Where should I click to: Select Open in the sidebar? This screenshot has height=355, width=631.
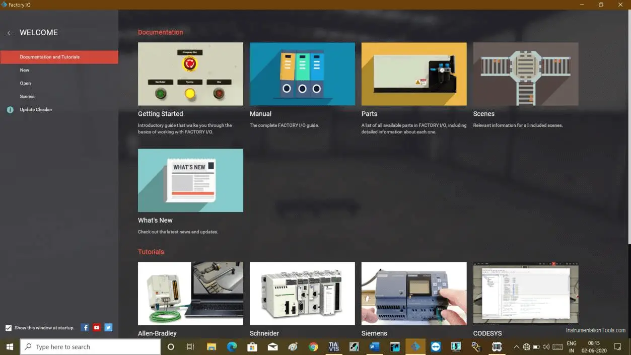coord(25,83)
